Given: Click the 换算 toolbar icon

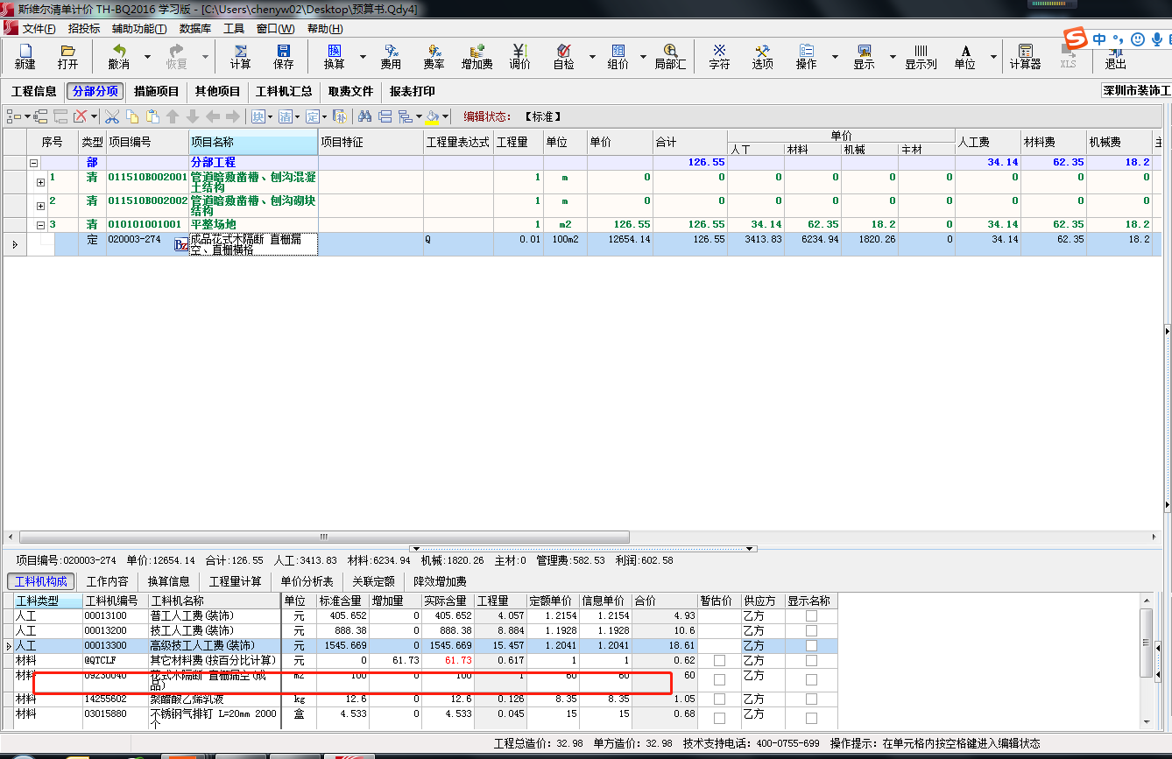Looking at the screenshot, I should (x=334, y=57).
